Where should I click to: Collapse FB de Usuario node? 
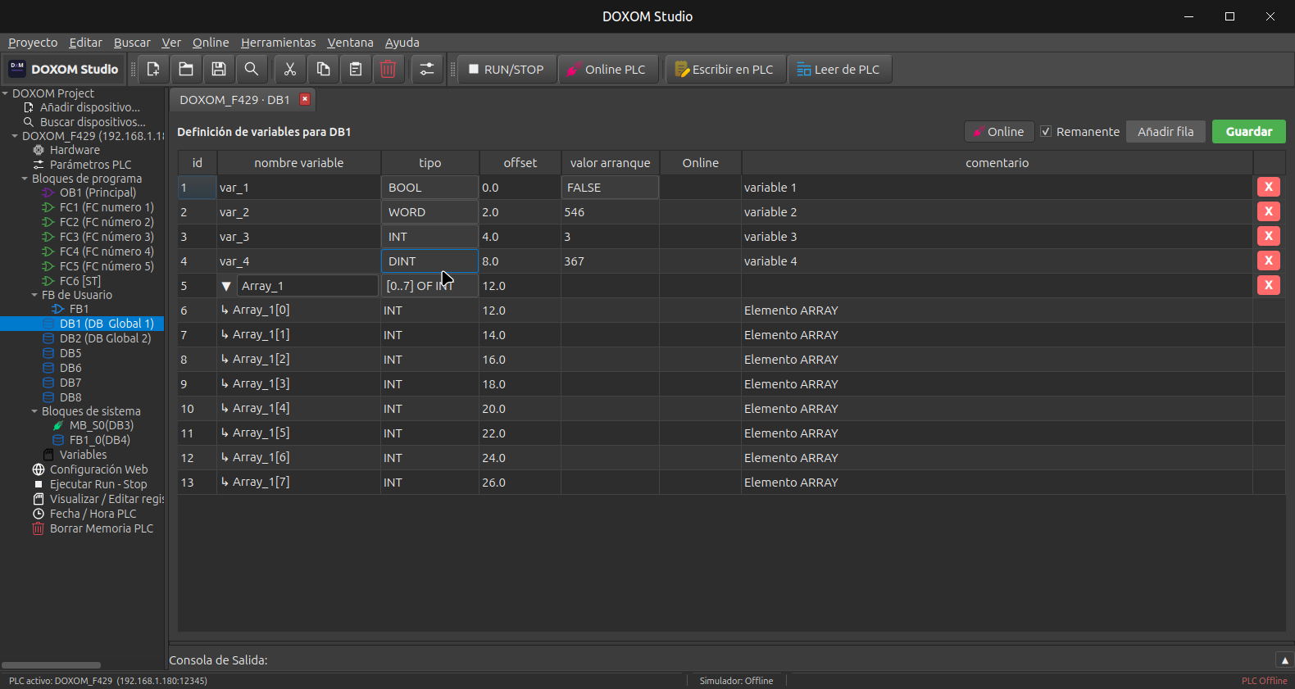(x=34, y=295)
